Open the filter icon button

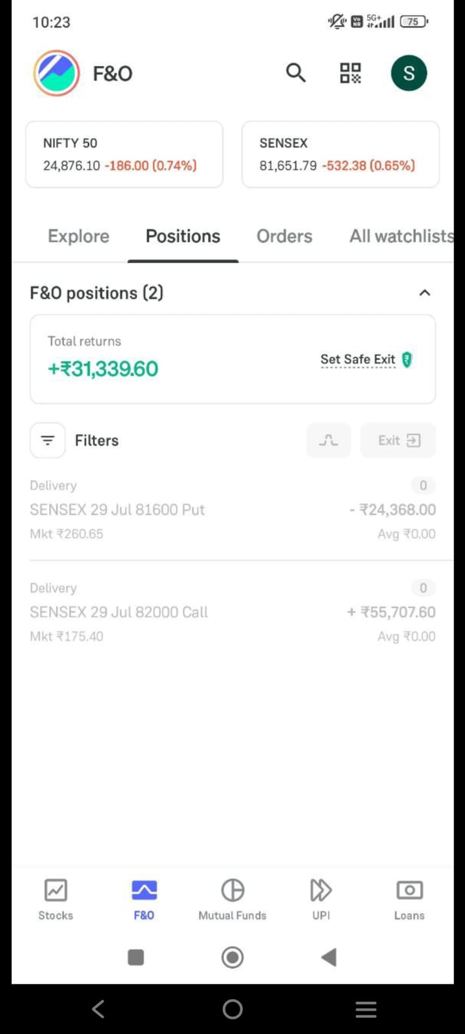coord(48,440)
